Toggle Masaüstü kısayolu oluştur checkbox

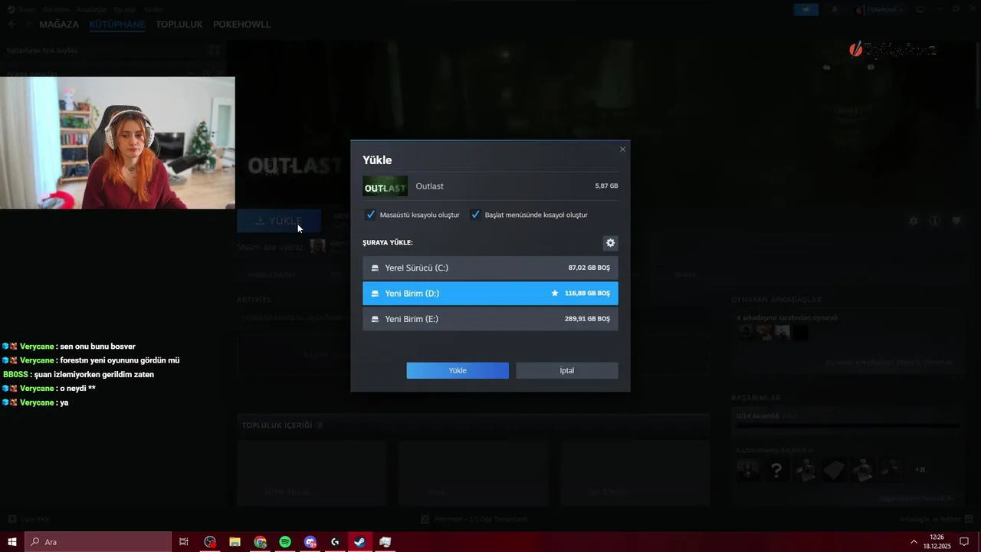(371, 215)
